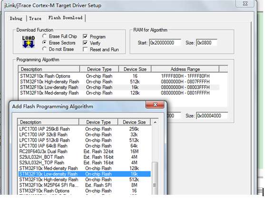Select LPC1700 IAP 512kB Flash row
Viewport: 265px width, 200px height.
coord(85,140)
